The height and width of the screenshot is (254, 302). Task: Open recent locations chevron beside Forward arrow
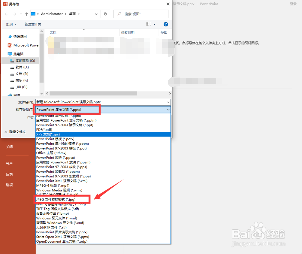[x=21, y=14]
